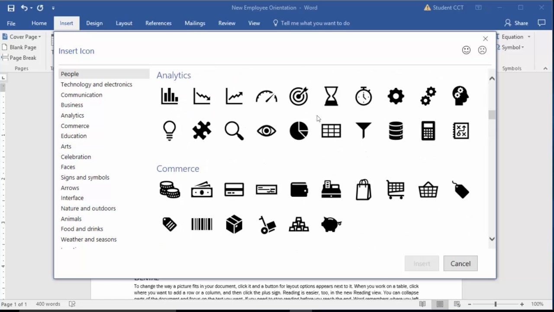Select the barcode icon in Commerce
This screenshot has height=312, width=554.
(201, 224)
